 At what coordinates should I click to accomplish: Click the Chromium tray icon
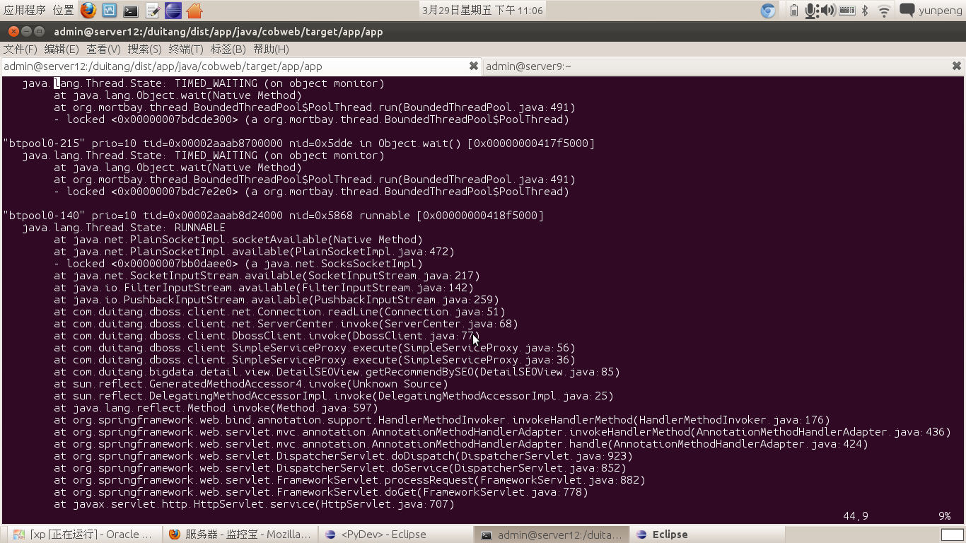point(767,10)
